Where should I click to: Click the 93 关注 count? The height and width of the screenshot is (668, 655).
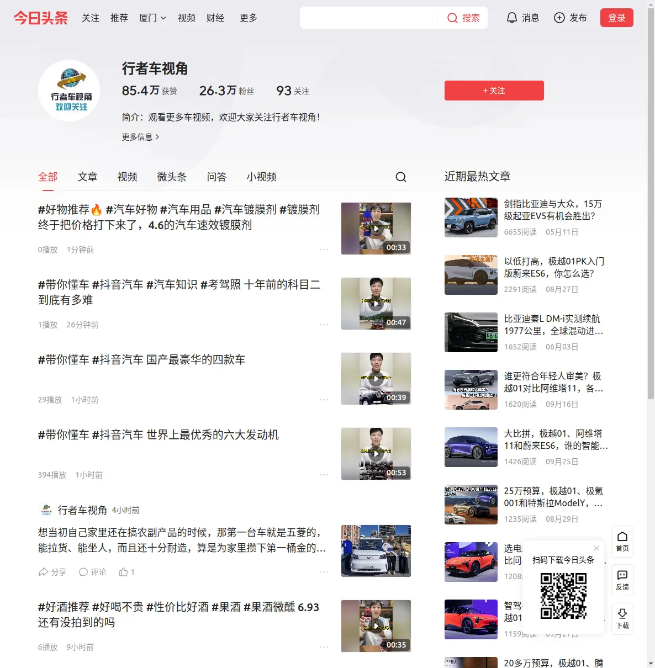coord(293,91)
